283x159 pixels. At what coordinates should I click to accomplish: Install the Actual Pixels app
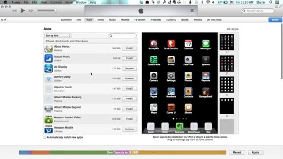[129, 58]
